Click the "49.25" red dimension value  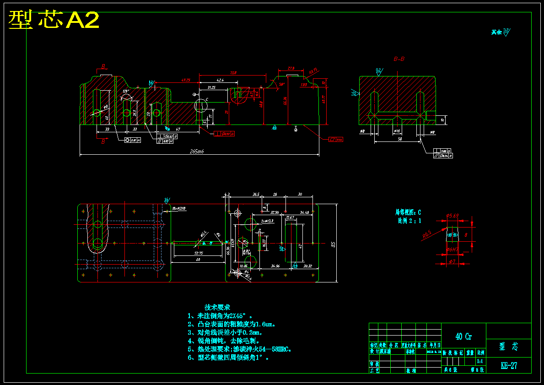click(186, 80)
